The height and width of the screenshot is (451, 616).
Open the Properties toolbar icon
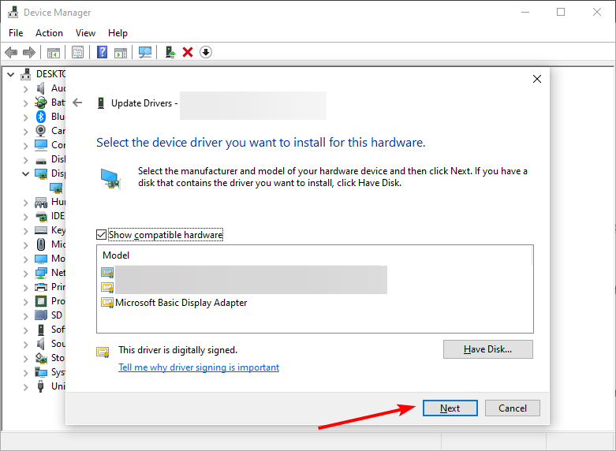click(78, 52)
